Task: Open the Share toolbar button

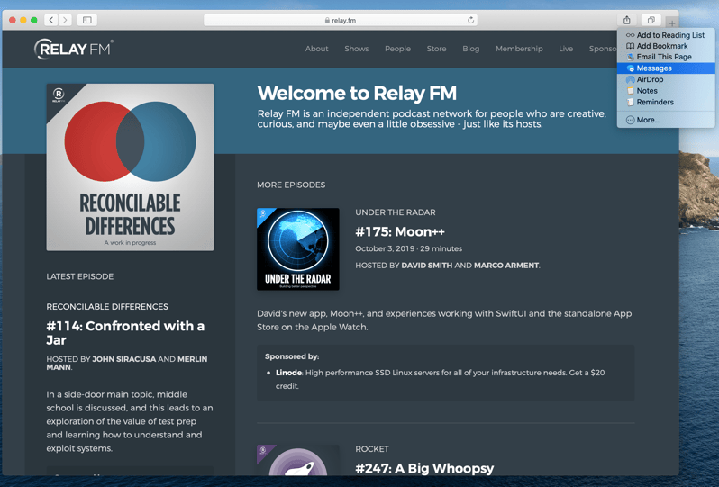Action: [x=627, y=20]
